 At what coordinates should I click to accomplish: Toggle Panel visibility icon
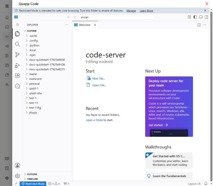coord(201,17)
